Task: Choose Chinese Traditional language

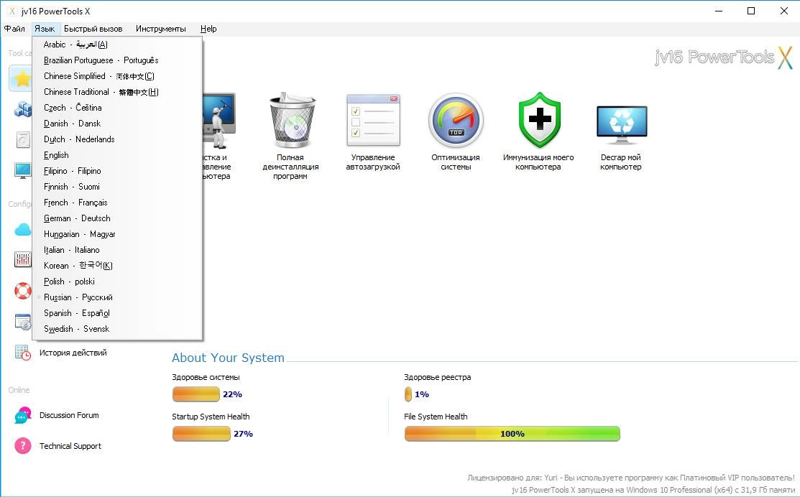Action: (117, 92)
